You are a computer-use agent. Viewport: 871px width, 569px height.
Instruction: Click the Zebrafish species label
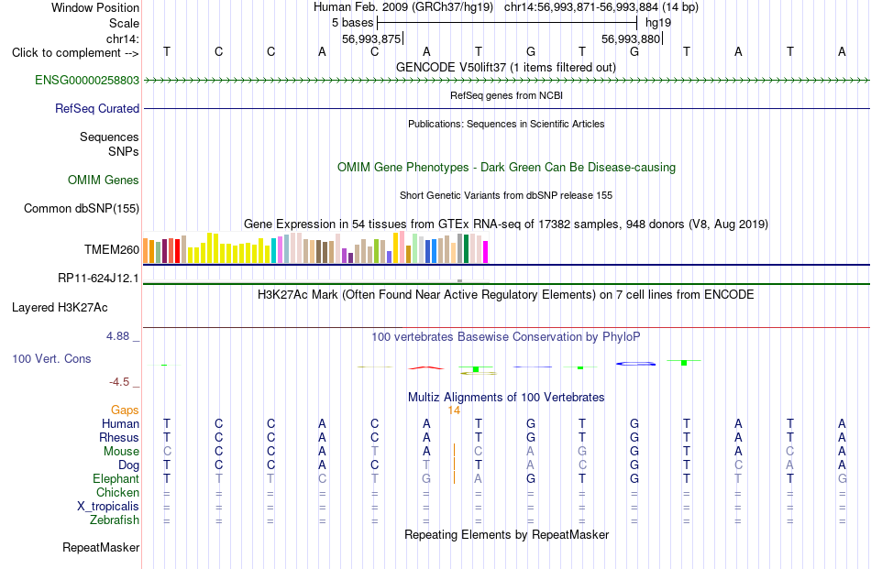coord(115,520)
